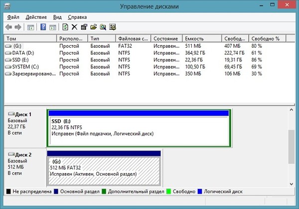Sort by the Емкость column header

[x=202, y=39]
